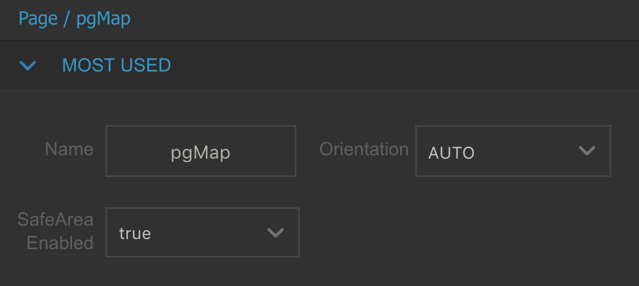Open the Orientation dropdown showing AUTO
639x286 pixels.
point(513,151)
